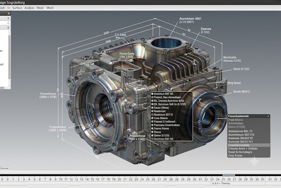Toggle the Rosslinum SDT13 checkbox
281x188 pixels.
point(152,115)
